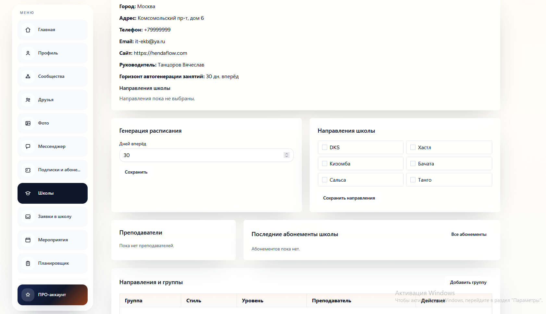
Task: Click the stepper arrows in Дней вперёд field
Action: [286, 155]
